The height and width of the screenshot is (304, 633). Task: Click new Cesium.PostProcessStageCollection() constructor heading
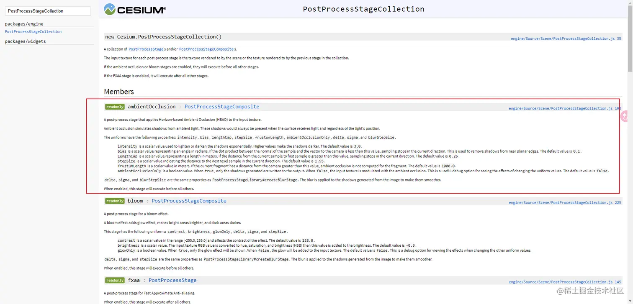point(163,37)
